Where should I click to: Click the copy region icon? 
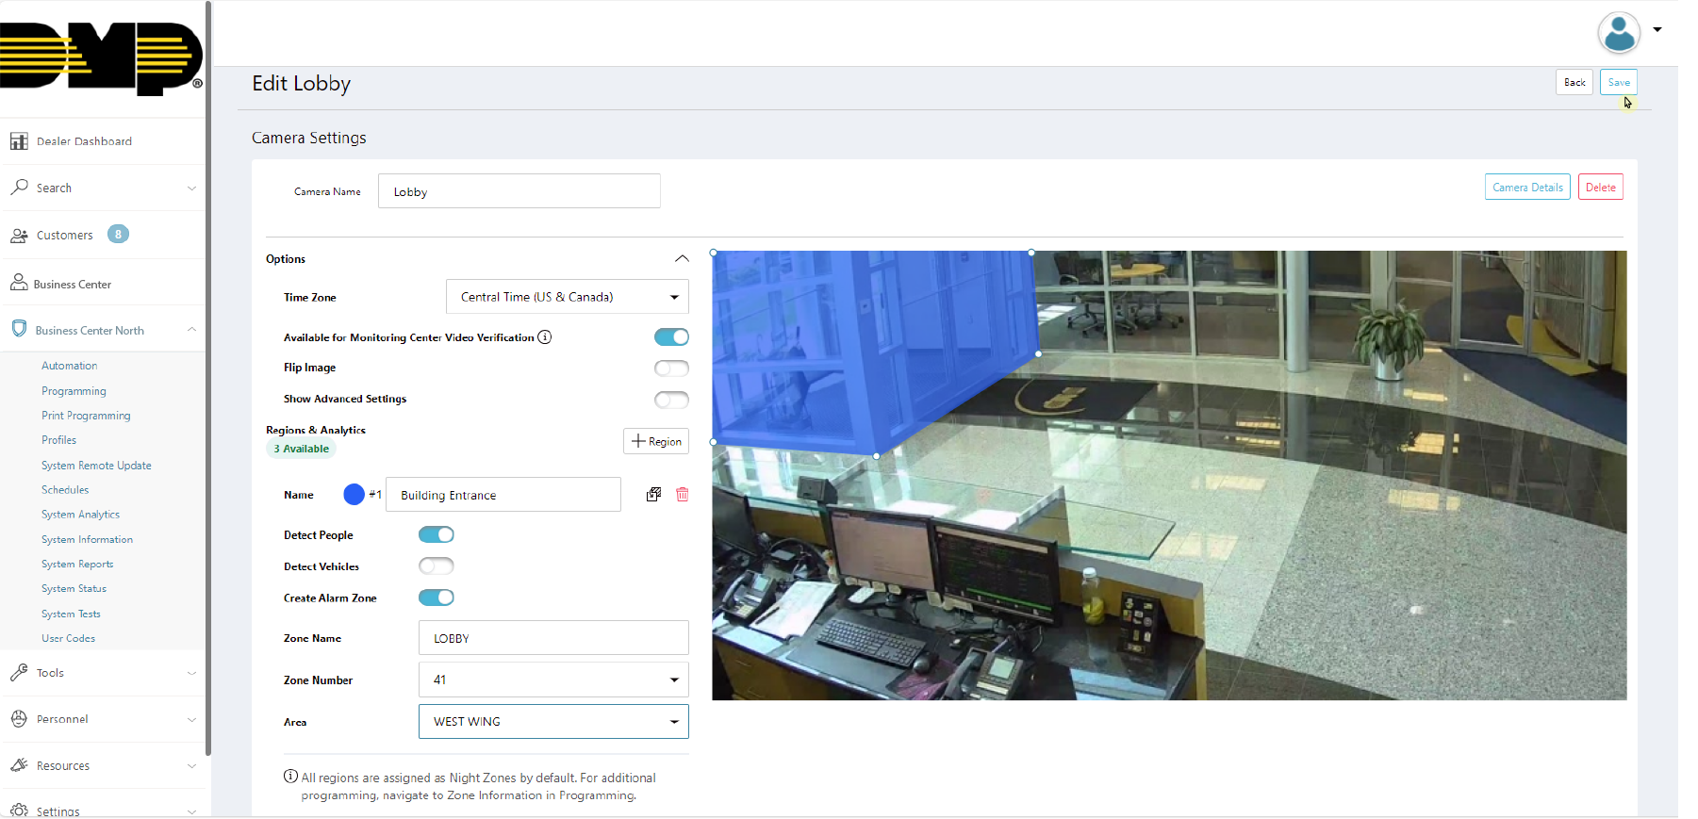click(x=653, y=495)
